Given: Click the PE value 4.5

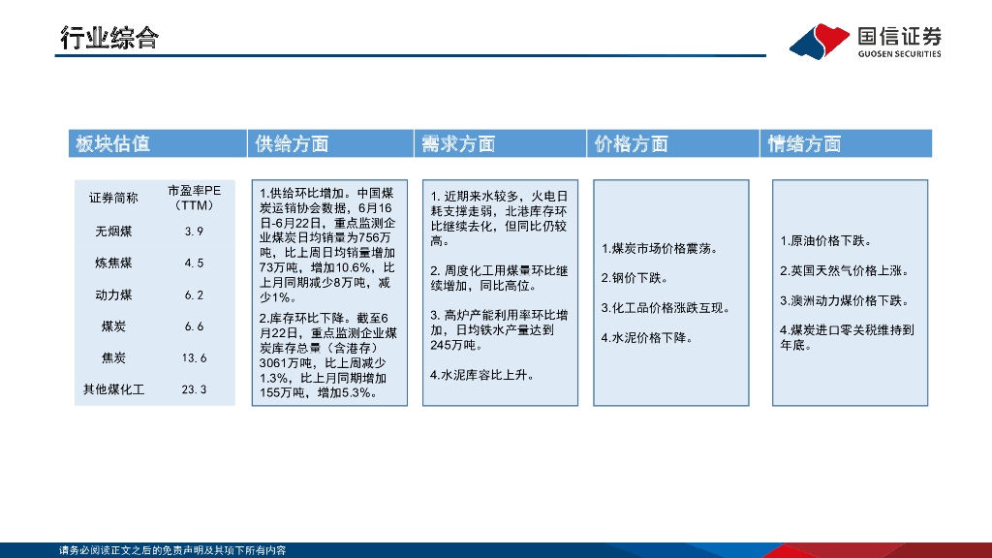Looking at the screenshot, I should [194, 263].
